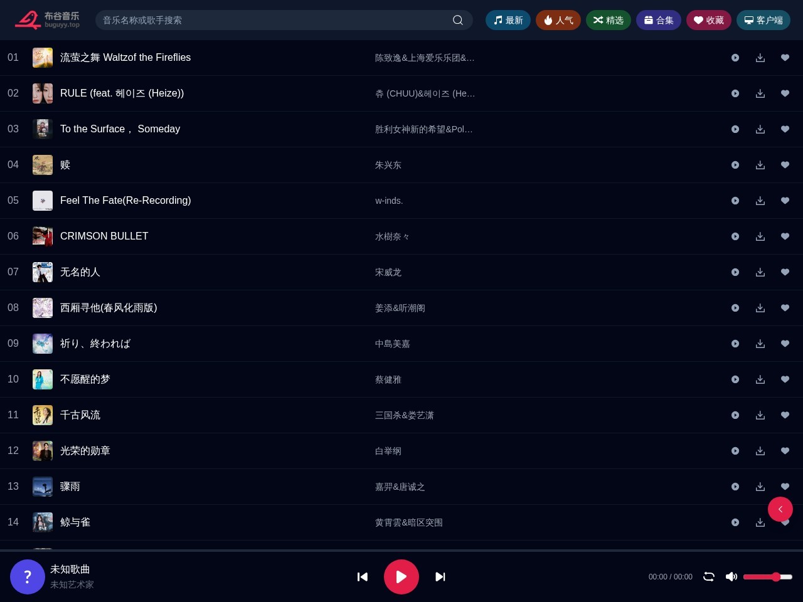Click CRIMSON BULLET song title
The height and width of the screenshot is (602, 803).
point(104,236)
